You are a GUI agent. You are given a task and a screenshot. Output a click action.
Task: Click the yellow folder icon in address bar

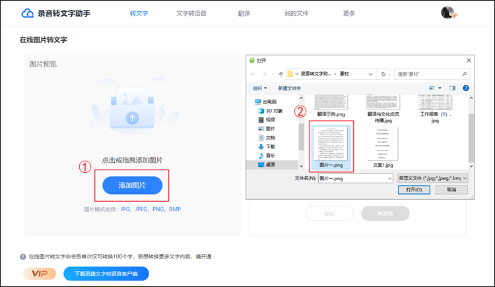290,74
